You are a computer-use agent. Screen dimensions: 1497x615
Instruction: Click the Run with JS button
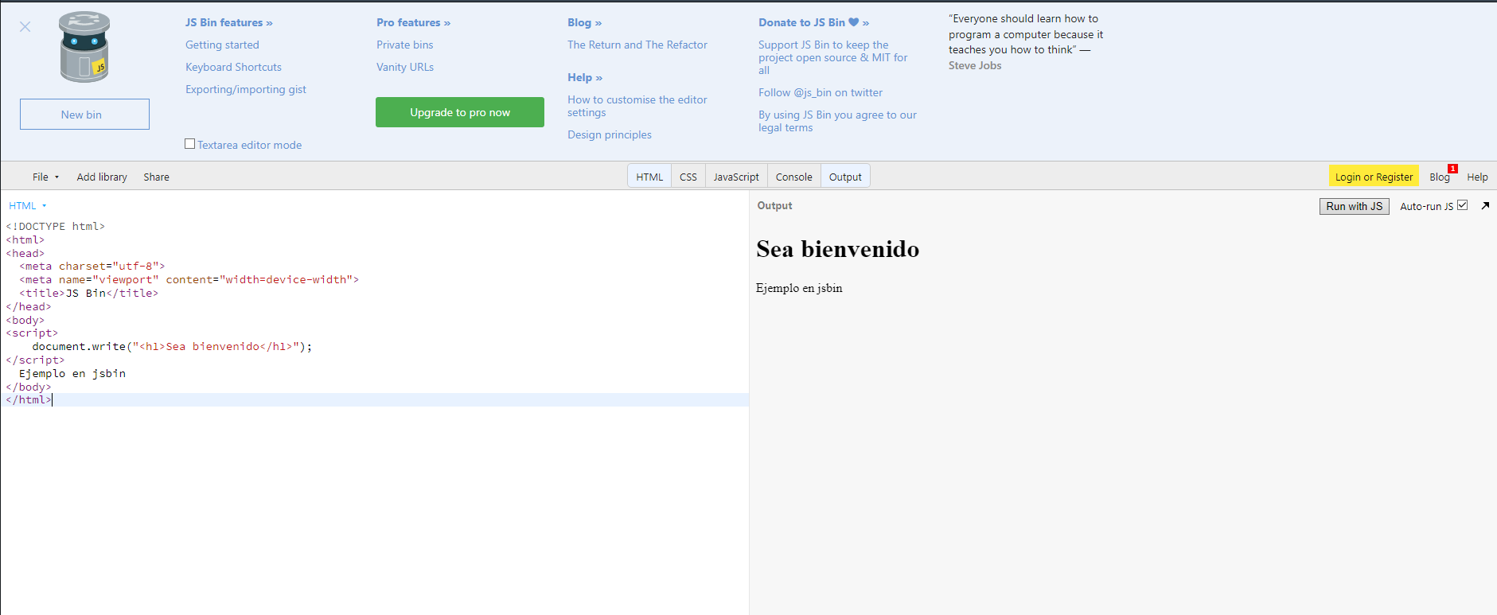(x=1355, y=206)
